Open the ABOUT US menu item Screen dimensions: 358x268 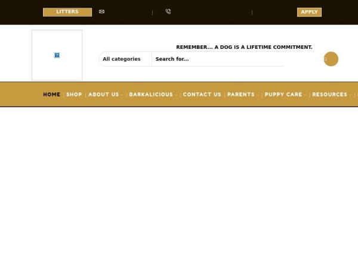(104, 95)
